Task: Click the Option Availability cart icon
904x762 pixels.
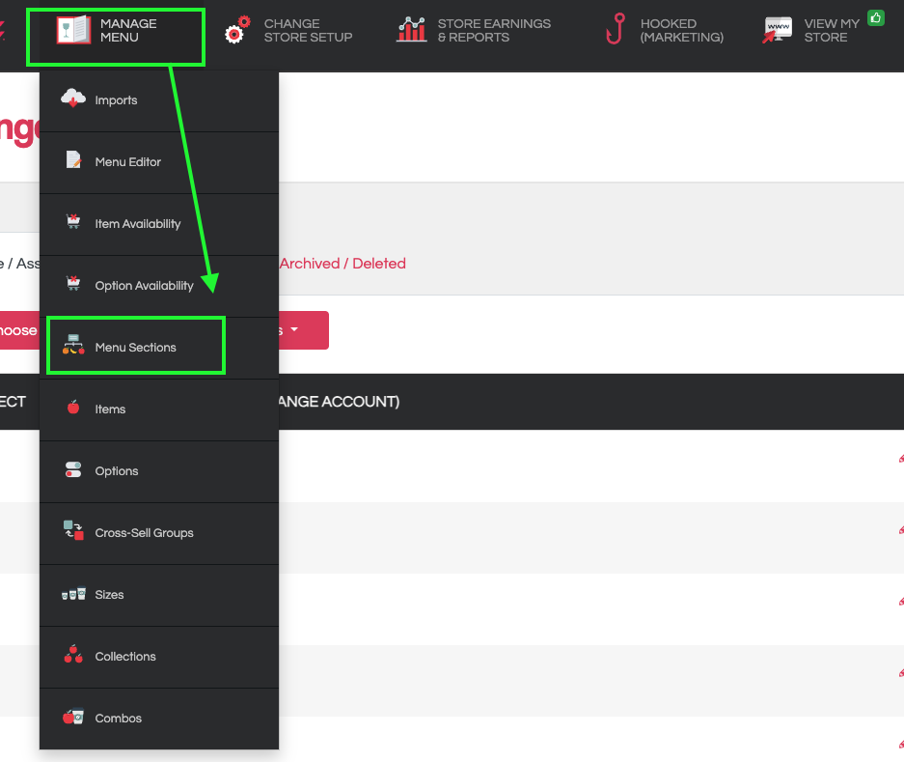Action: pyautogui.click(x=73, y=283)
